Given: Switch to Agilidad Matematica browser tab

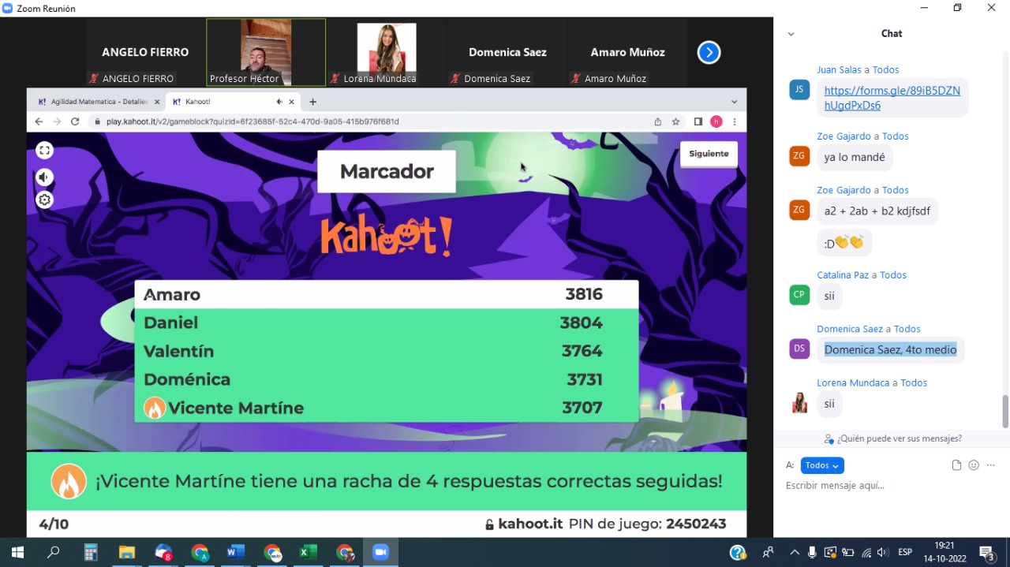Looking at the screenshot, I should point(99,102).
